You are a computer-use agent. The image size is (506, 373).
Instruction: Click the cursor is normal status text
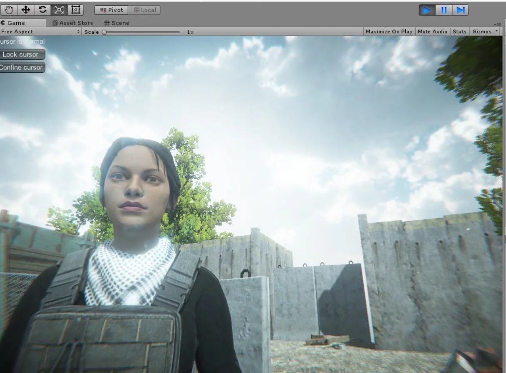(22, 42)
